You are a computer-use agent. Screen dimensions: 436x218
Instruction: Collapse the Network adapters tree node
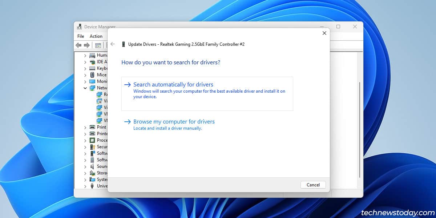pos(85,88)
